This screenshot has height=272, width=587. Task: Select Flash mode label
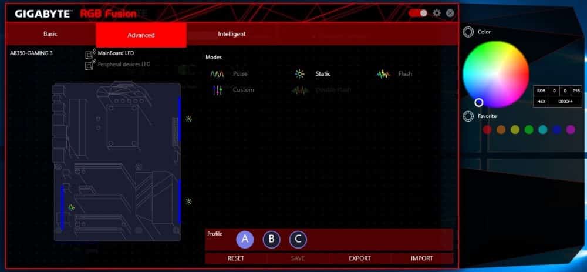(405, 74)
